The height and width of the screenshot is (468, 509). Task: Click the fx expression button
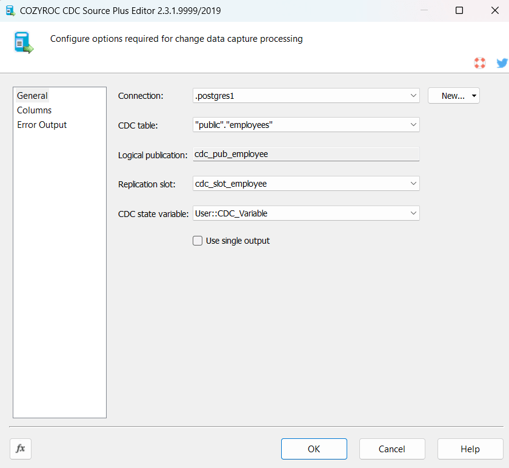(21, 449)
